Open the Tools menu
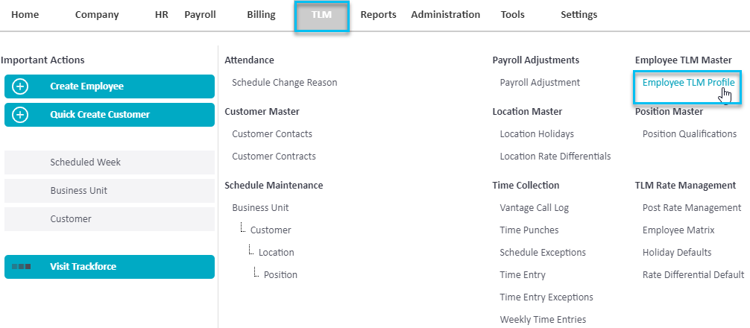This screenshot has height=328, width=750. click(x=512, y=15)
